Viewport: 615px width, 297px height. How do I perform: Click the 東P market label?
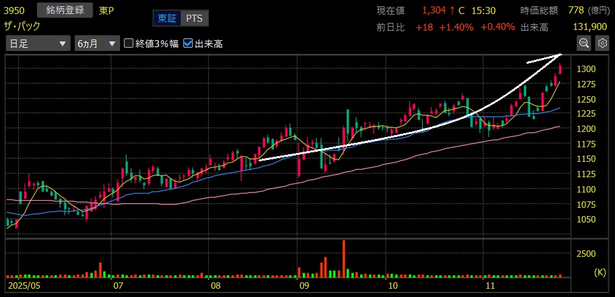(x=106, y=11)
